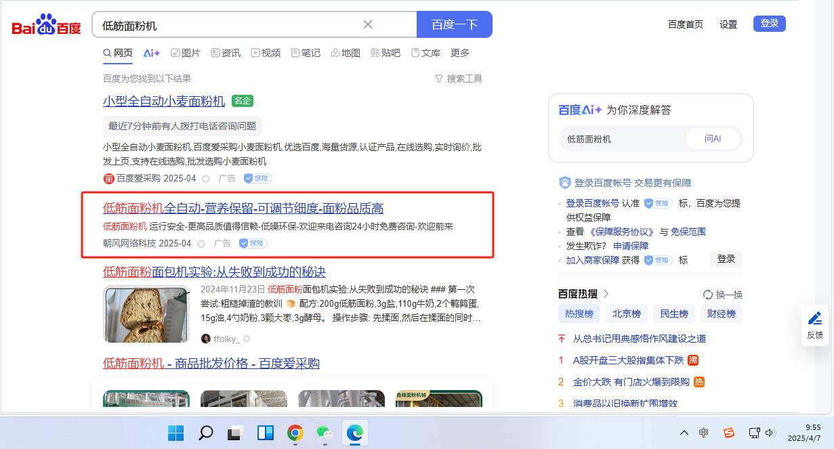Open result 小型全自动小麦面粉机
834x449 pixels.
[164, 101]
